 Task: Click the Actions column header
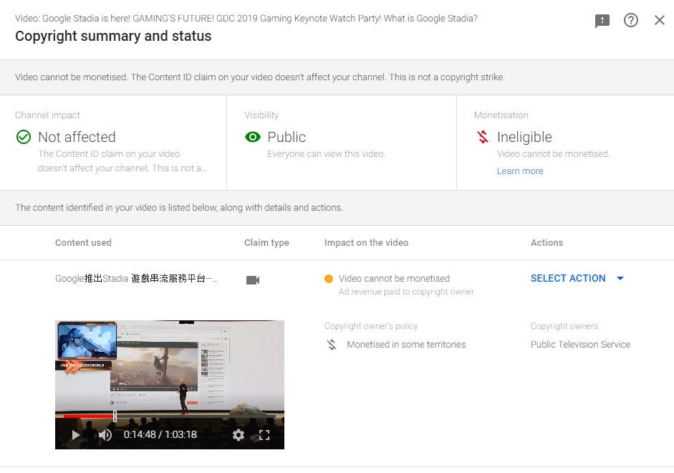click(547, 243)
